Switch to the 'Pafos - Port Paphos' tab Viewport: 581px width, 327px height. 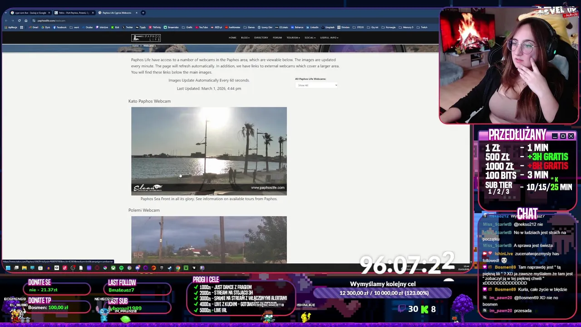click(74, 13)
